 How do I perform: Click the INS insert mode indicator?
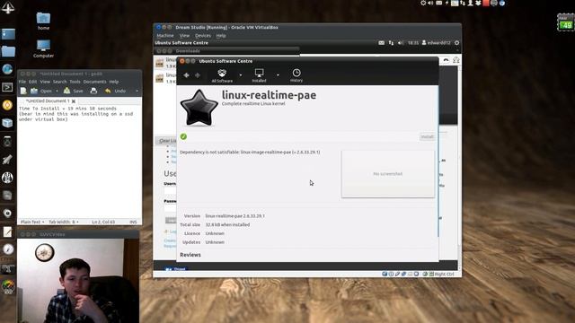point(133,222)
